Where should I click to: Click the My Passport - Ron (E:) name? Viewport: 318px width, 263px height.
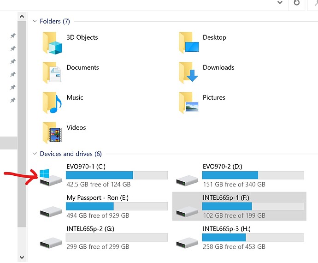(98, 197)
